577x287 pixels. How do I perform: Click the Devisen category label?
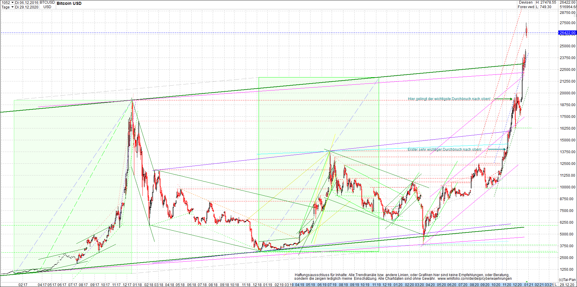(526, 2)
